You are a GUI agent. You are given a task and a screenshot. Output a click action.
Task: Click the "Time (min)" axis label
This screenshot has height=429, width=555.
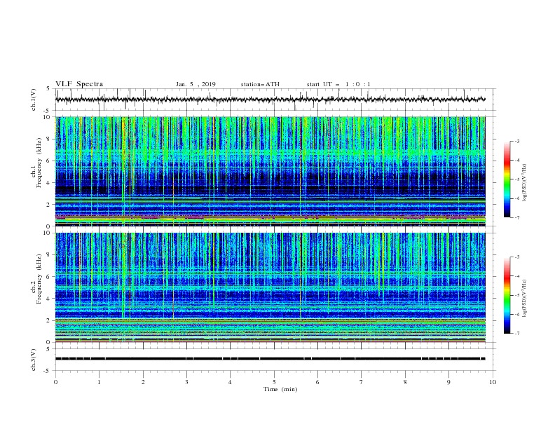click(280, 389)
